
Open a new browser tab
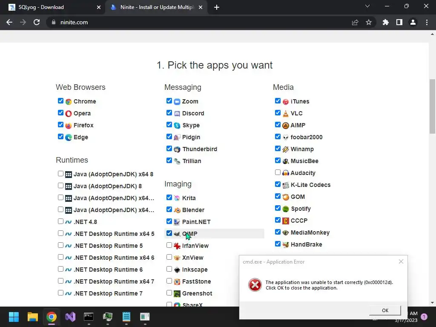217,7
